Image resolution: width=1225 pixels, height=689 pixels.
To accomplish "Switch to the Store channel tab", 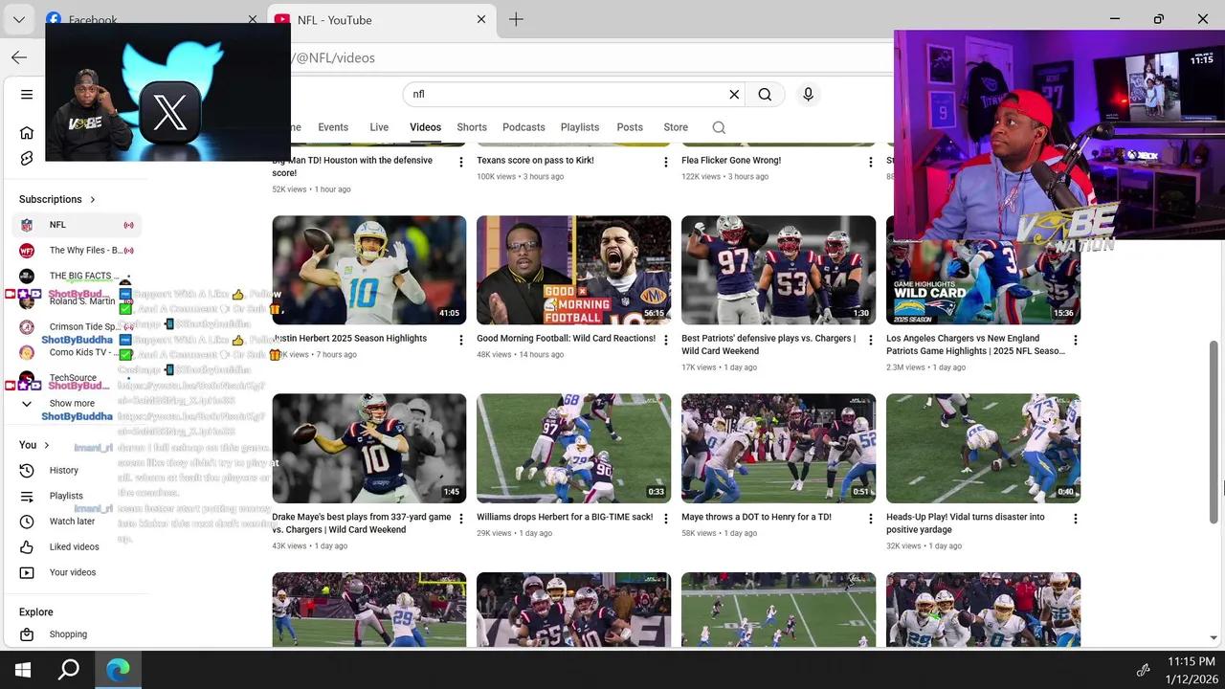I will click(676, 127).
